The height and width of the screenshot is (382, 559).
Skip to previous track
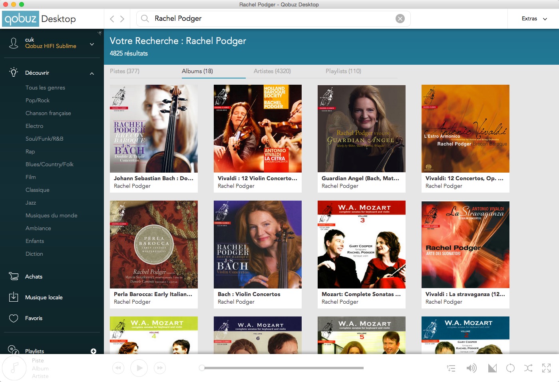point(118,368)
